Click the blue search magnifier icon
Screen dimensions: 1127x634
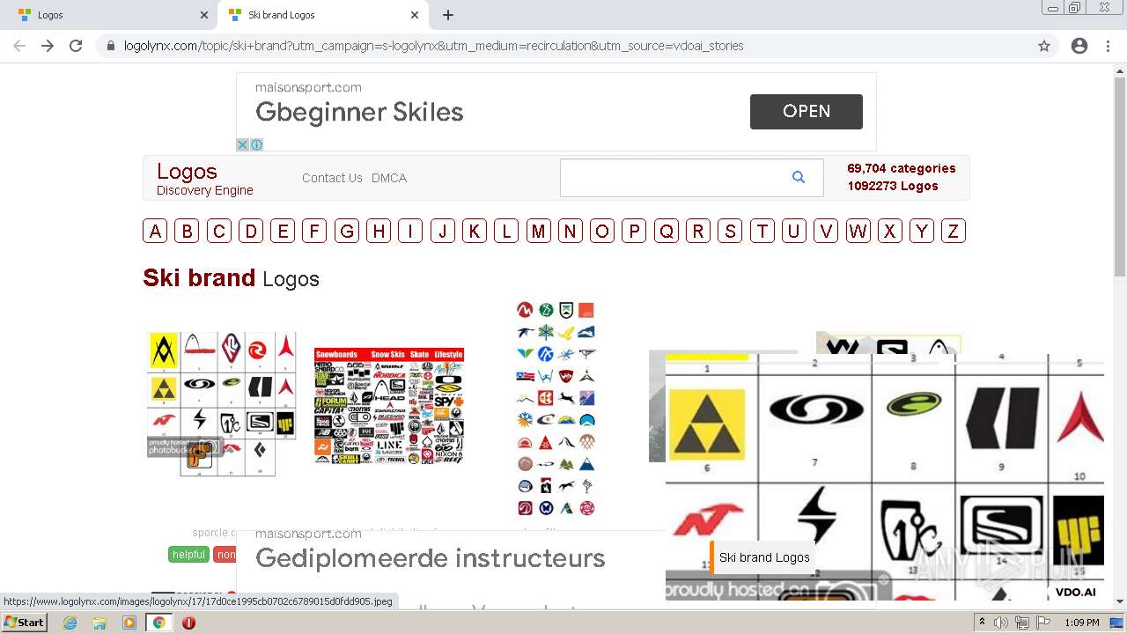point(799,177)
